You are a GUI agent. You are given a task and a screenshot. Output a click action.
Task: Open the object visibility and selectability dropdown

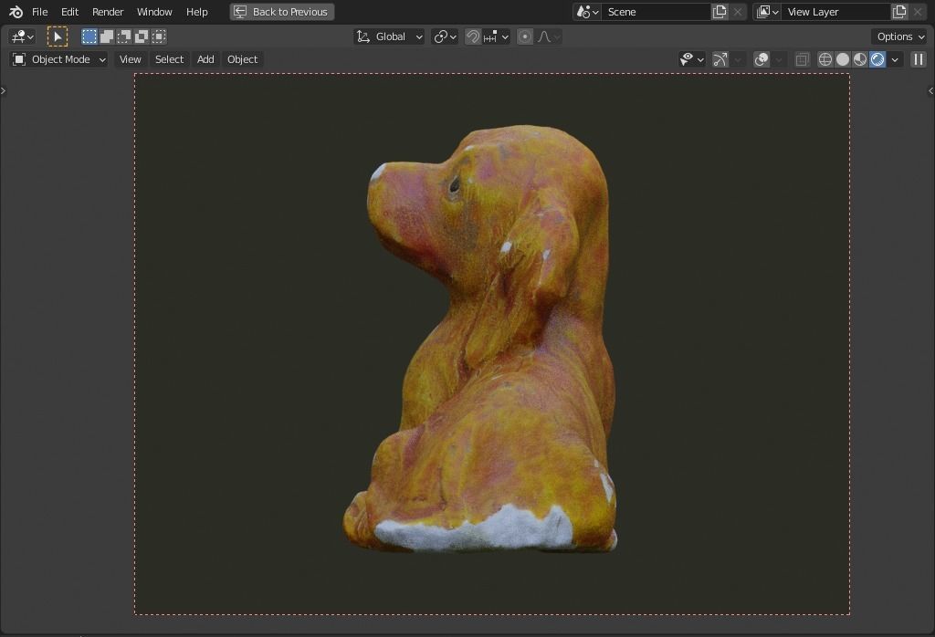tap(692, 59)
